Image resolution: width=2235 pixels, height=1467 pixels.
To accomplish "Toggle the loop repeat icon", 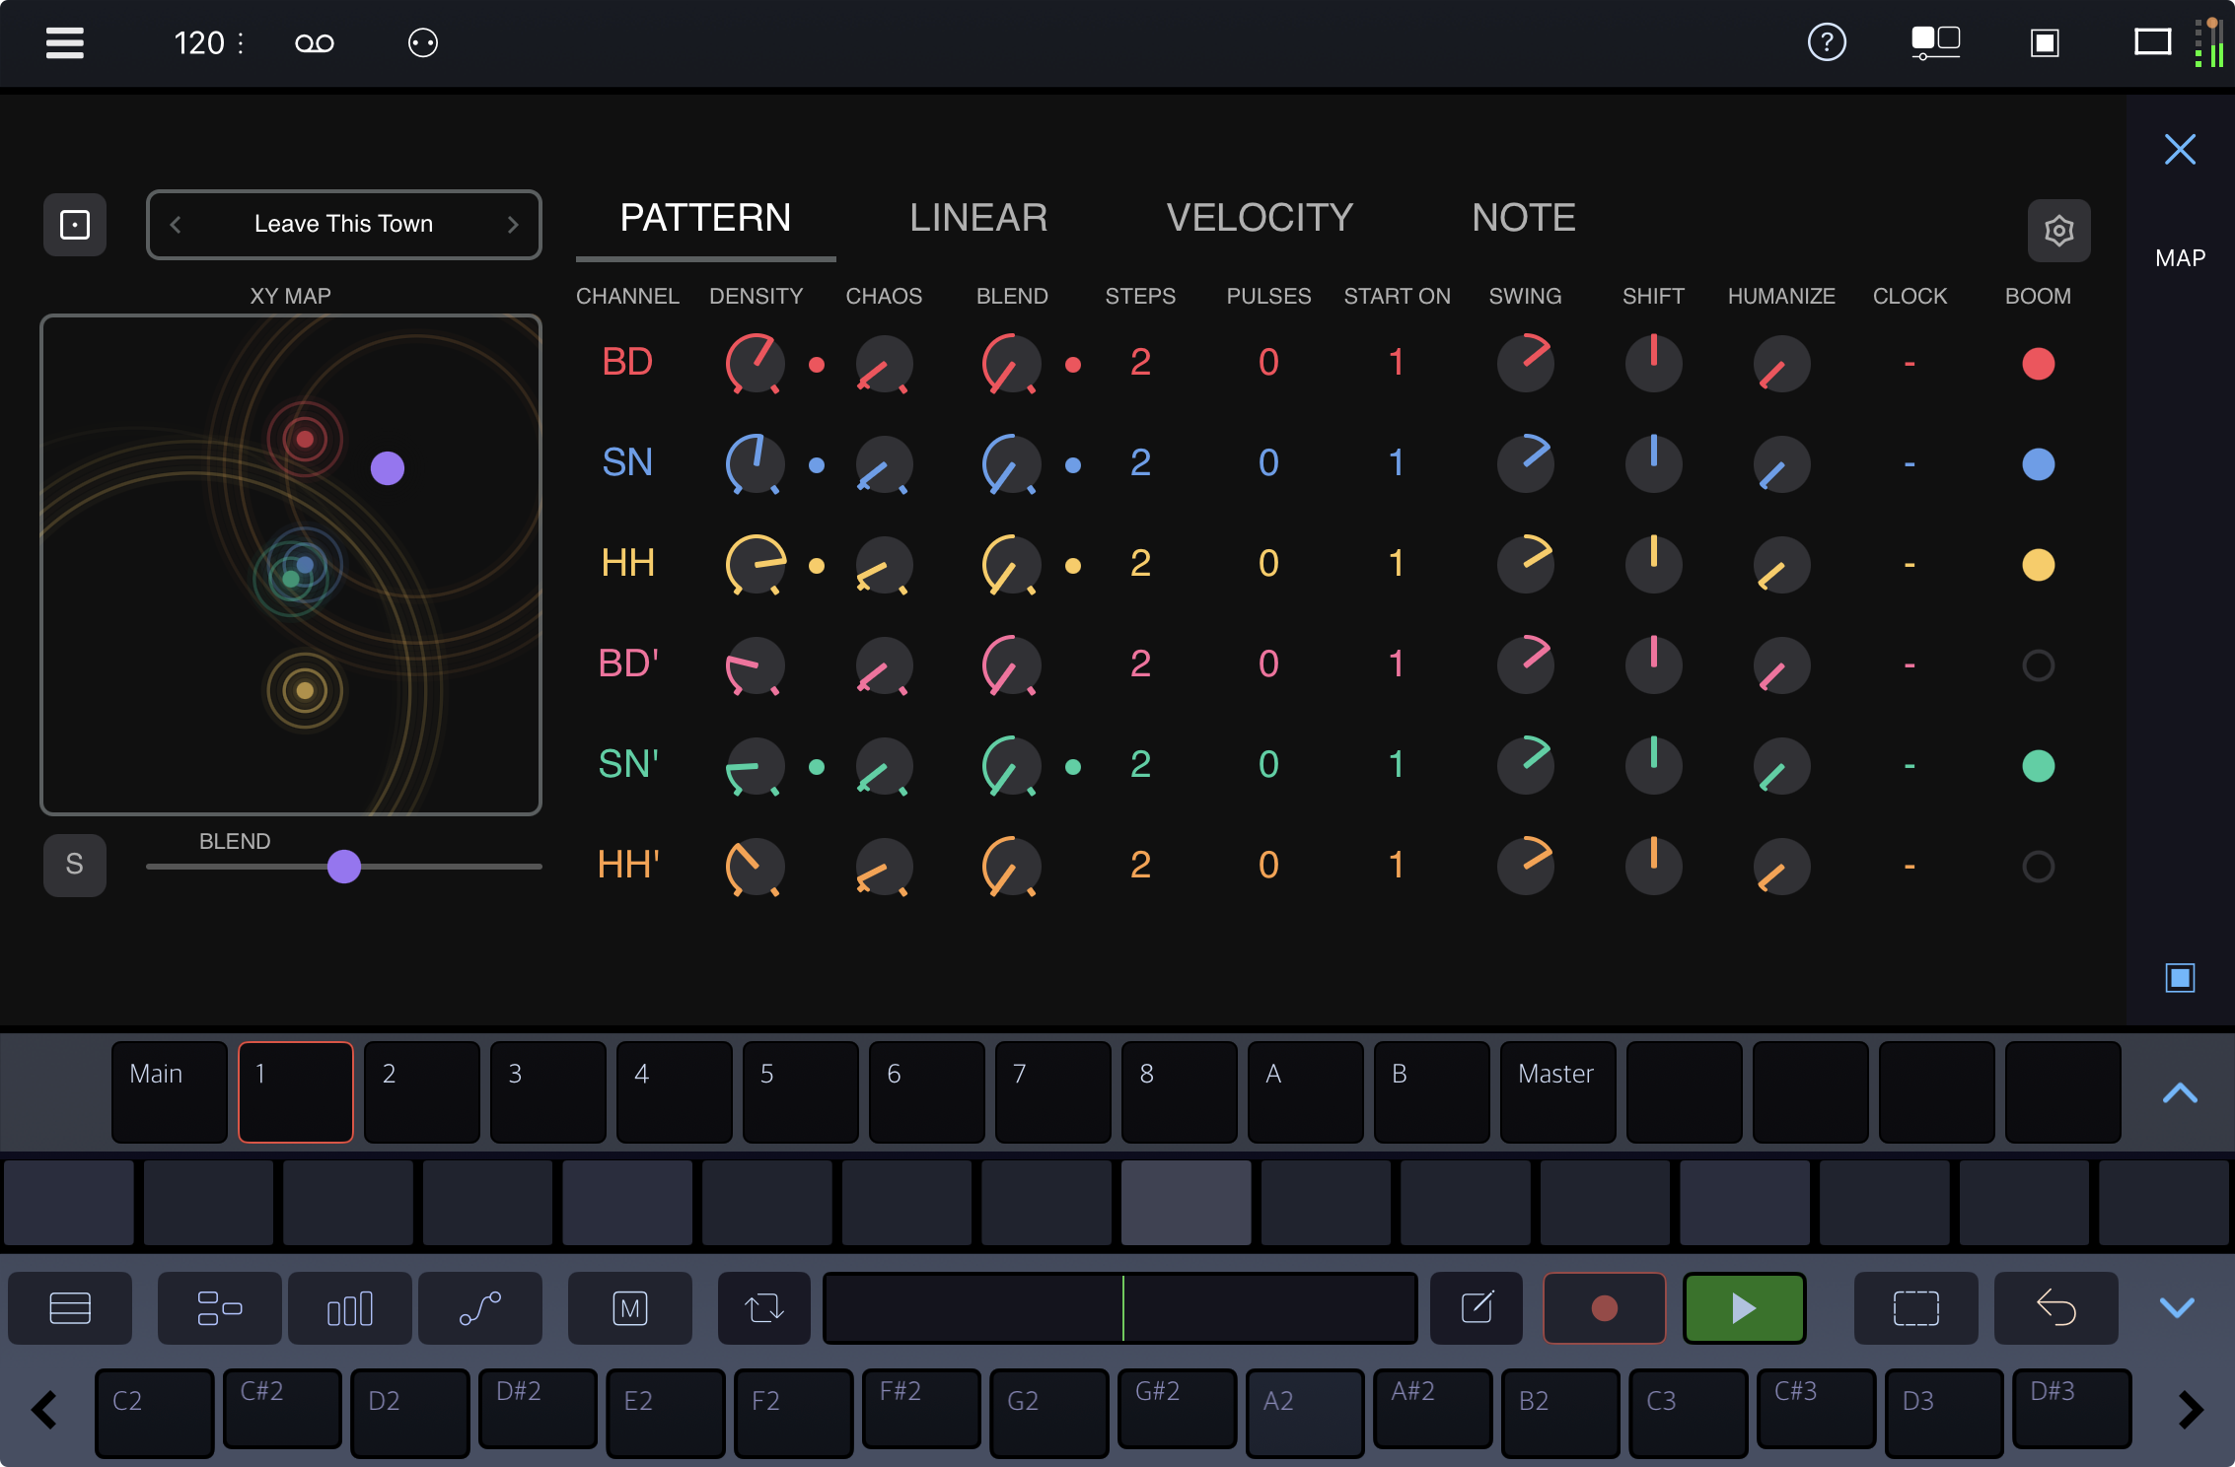I will (763, 1308).
